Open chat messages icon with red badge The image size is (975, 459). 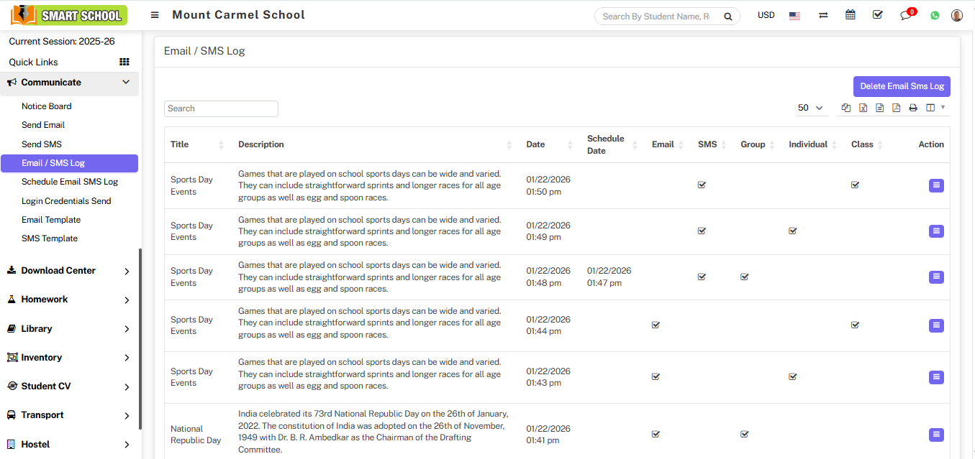coord(907,15)
